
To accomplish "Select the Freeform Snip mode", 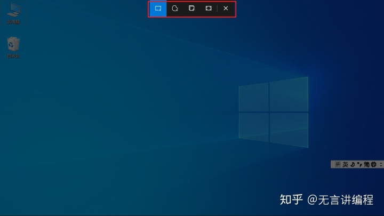I will (175, 9).
